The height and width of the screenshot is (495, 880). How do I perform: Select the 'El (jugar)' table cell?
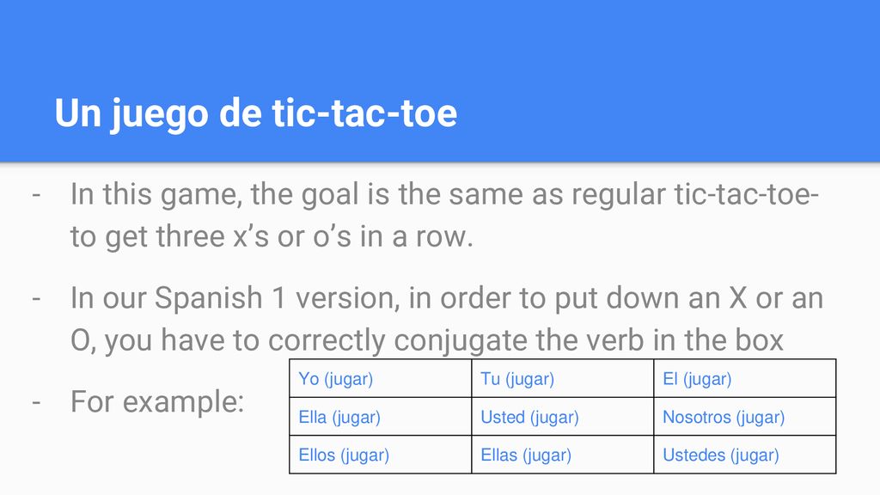[745, 379]
